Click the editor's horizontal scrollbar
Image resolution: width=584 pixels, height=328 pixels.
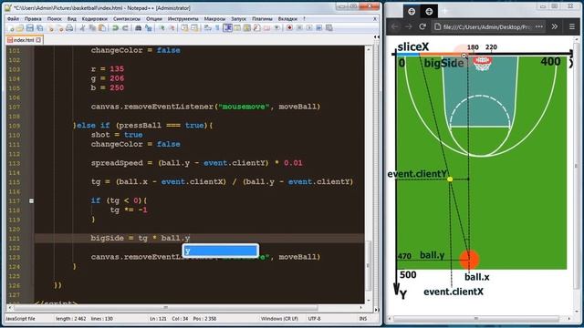[184, 308]
